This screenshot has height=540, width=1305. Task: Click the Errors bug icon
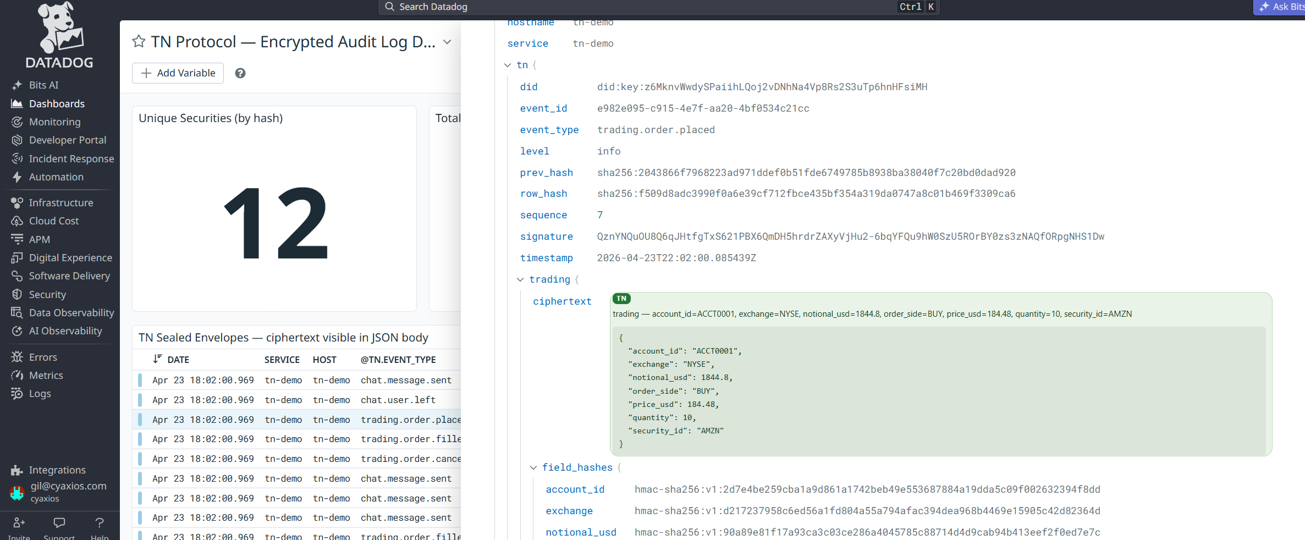tap(17, 357)
